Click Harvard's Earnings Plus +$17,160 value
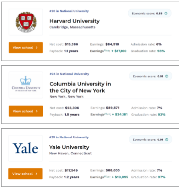 [x=119, y=51]
